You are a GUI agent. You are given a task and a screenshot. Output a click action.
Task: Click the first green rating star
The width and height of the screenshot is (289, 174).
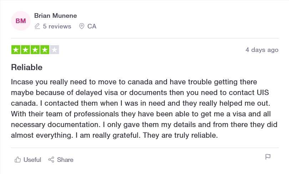click(x=16, y=49)
